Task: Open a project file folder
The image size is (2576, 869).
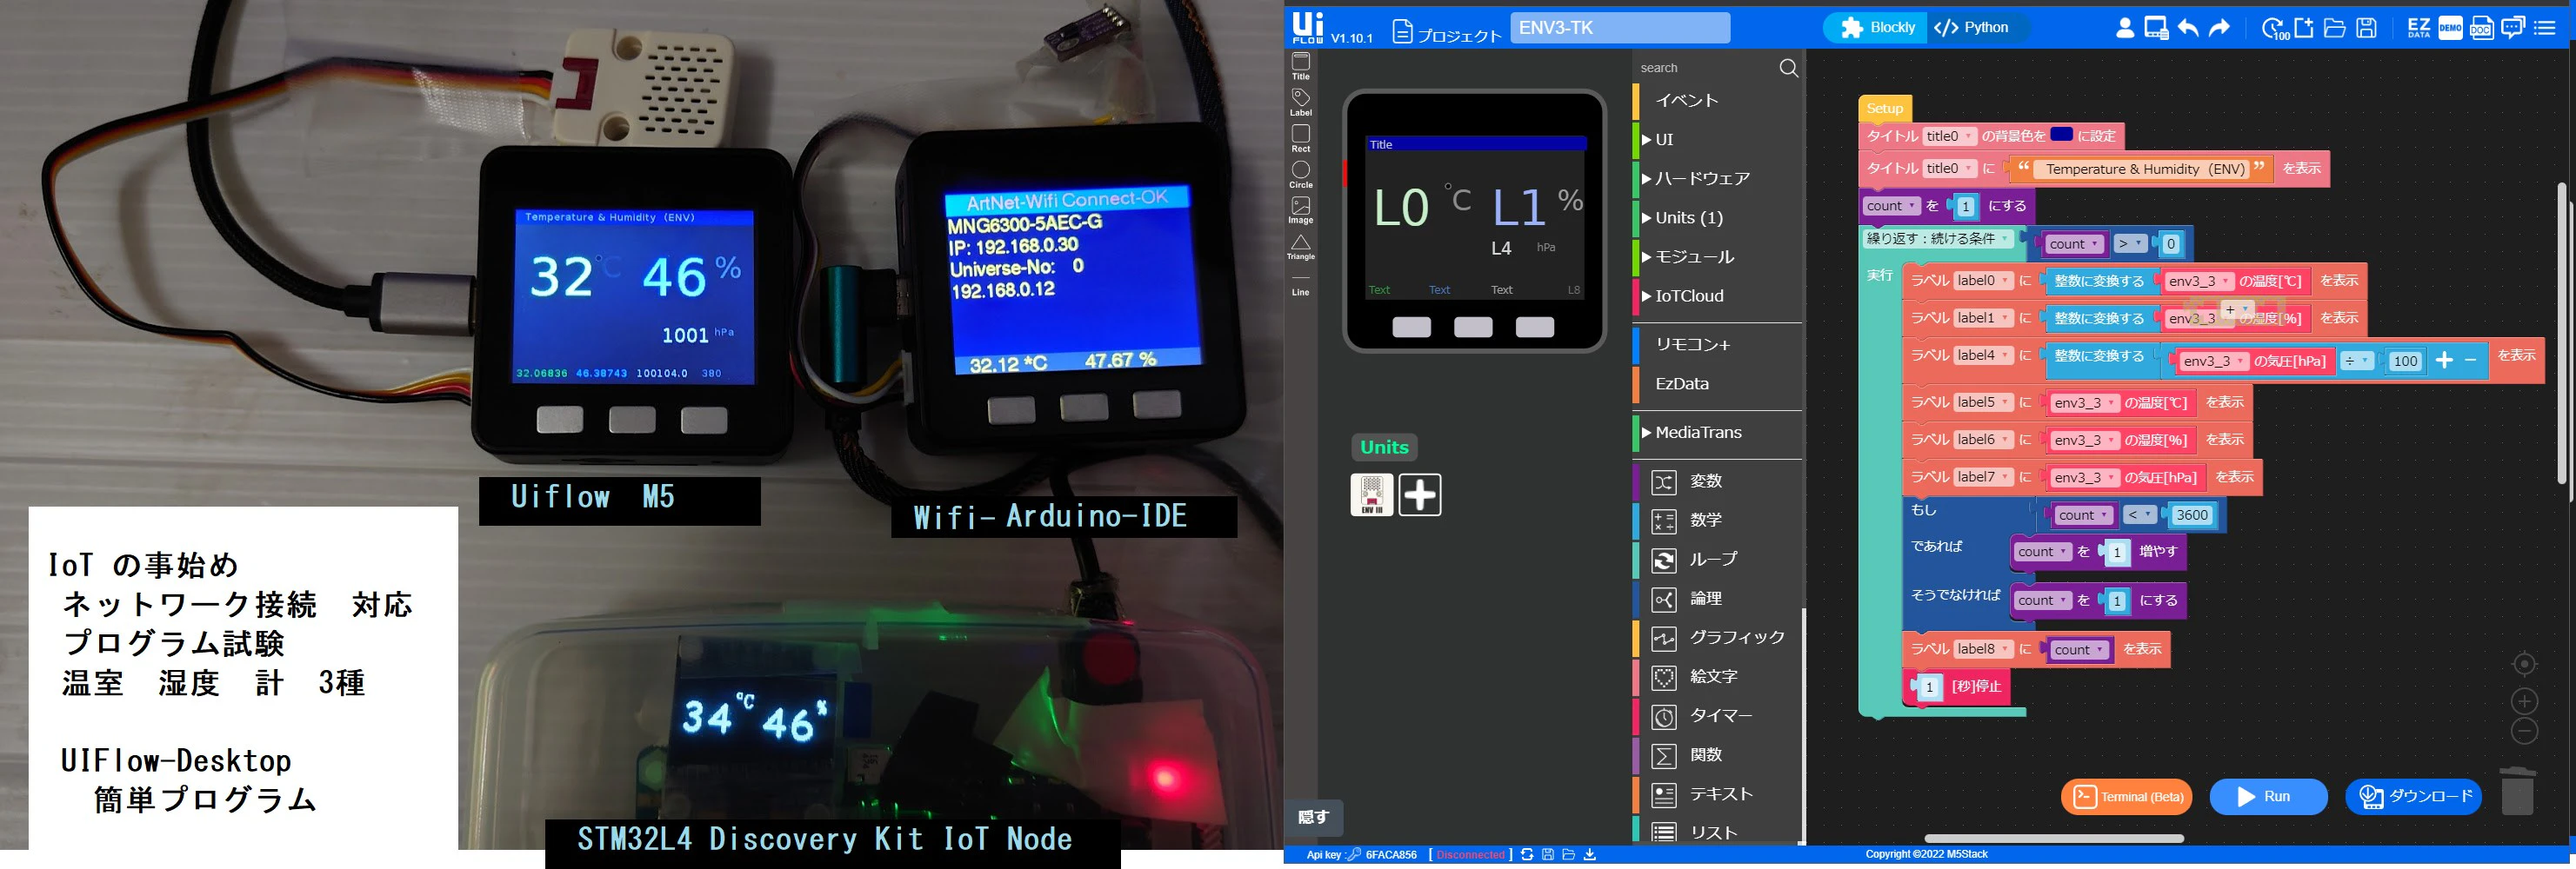Action: point(2335,28)
